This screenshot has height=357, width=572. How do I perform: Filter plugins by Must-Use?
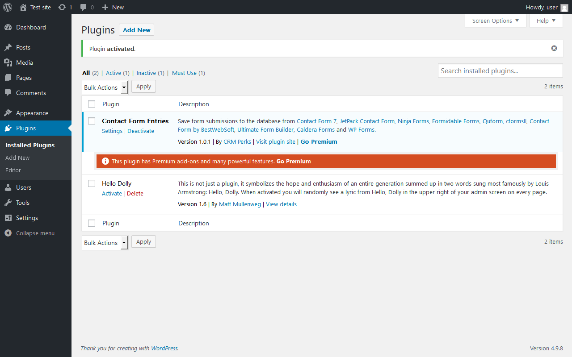pyautogui.click(x=184, y=73)
